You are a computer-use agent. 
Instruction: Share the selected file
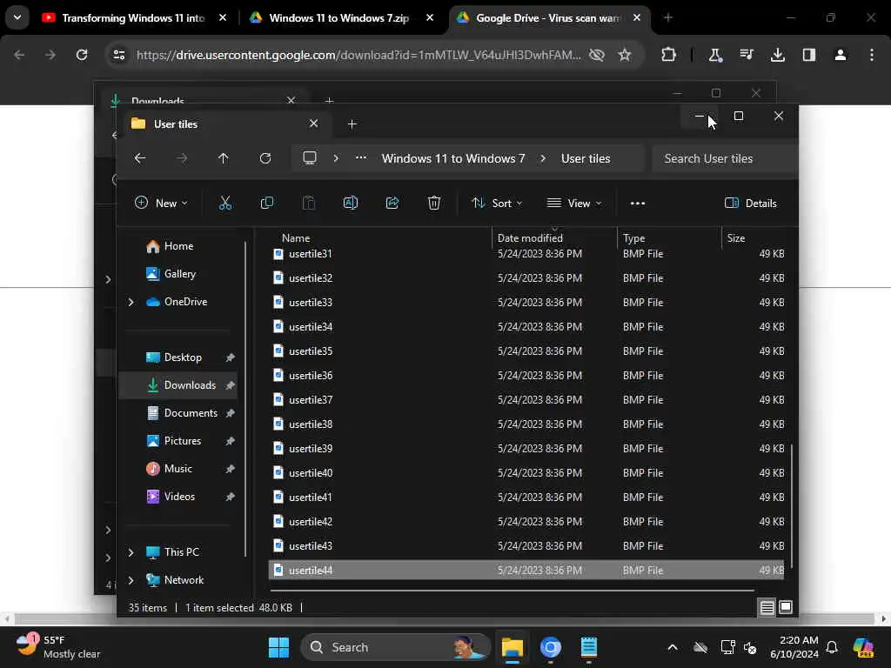click(392, 203)
